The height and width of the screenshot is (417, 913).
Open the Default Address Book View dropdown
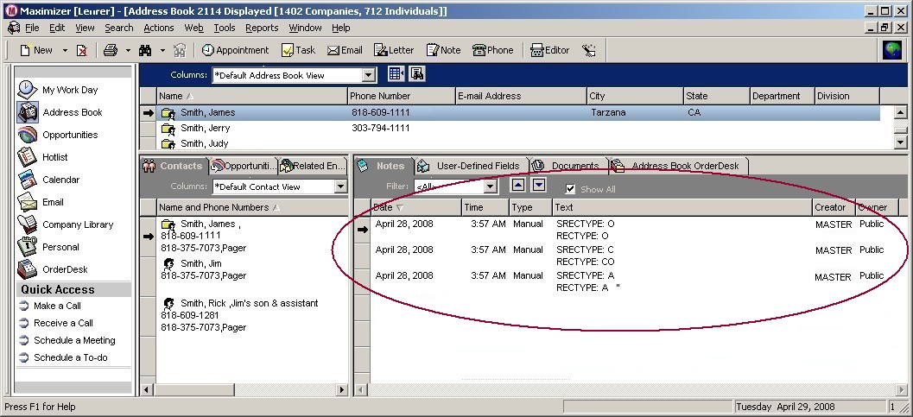[x=369, y=75]
